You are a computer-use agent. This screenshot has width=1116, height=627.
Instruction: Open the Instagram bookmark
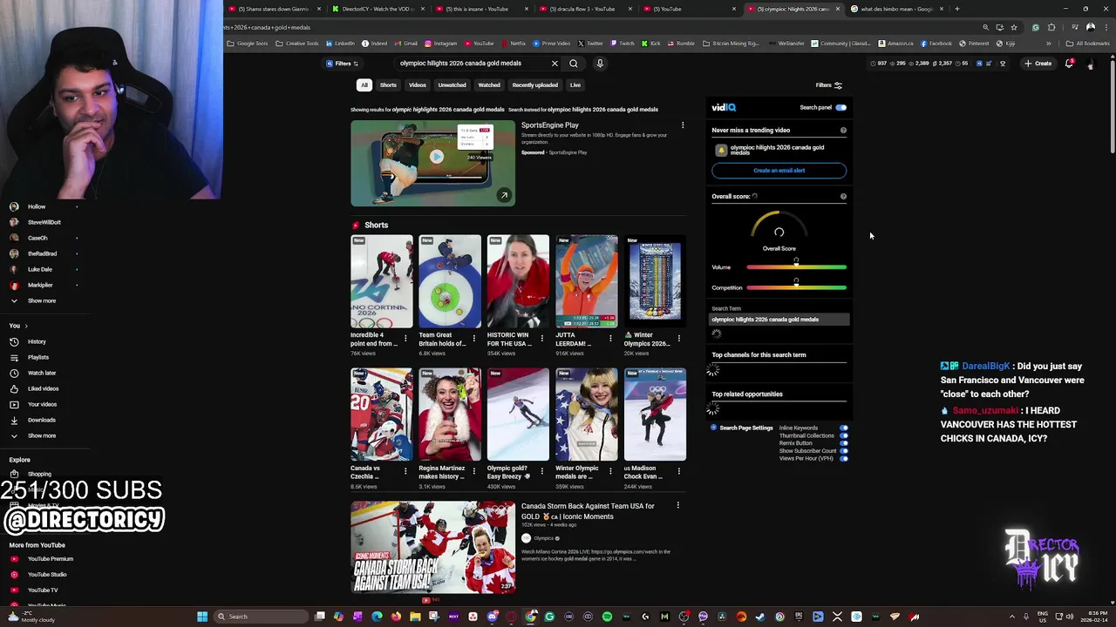pos(440,44)
